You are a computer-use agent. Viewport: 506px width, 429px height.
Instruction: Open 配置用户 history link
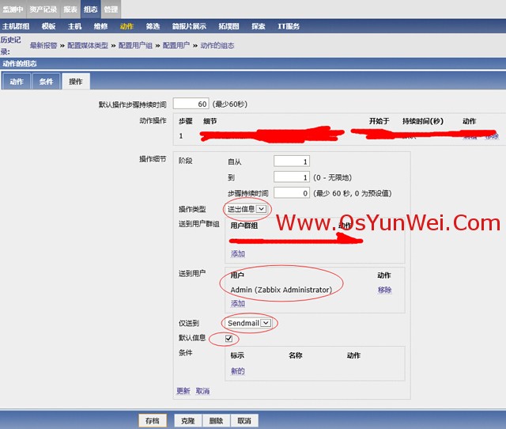coord(176,46)
